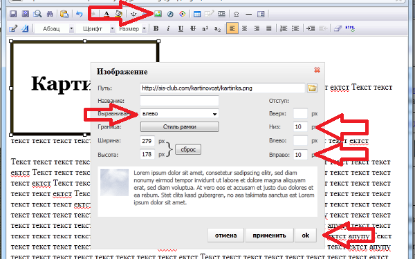415x259 pixels.
Task: Click the Путь image URL field
Action: tap(223, 88)
